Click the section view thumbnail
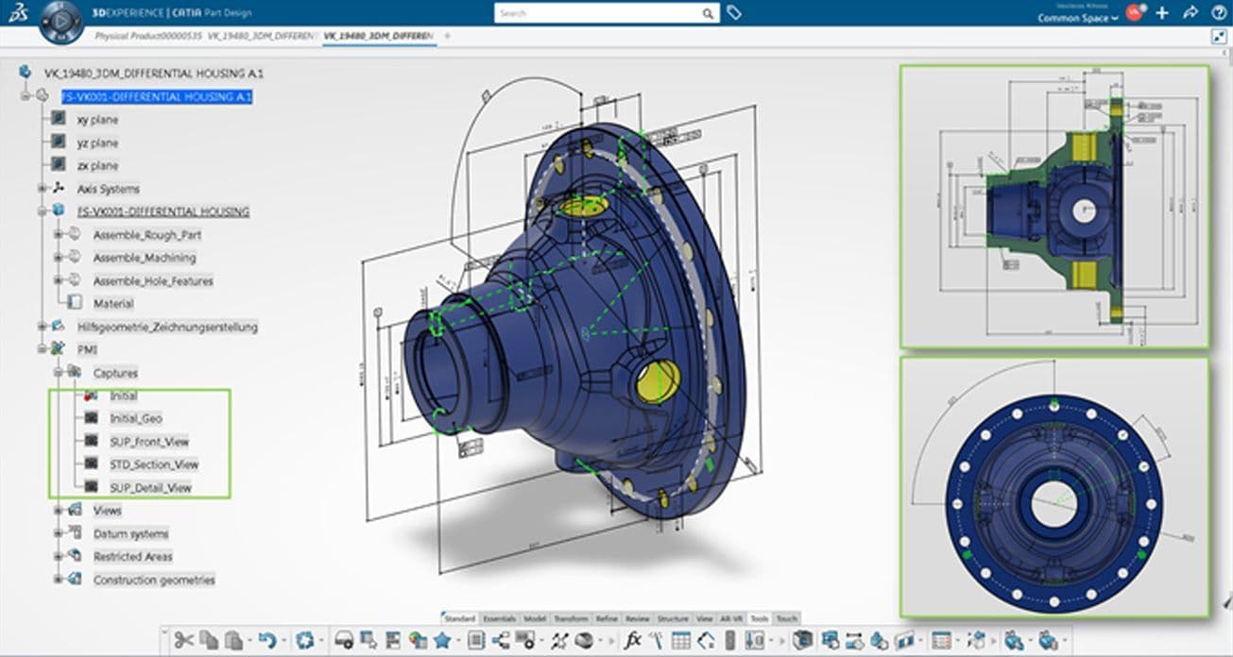 (1053, 206)
